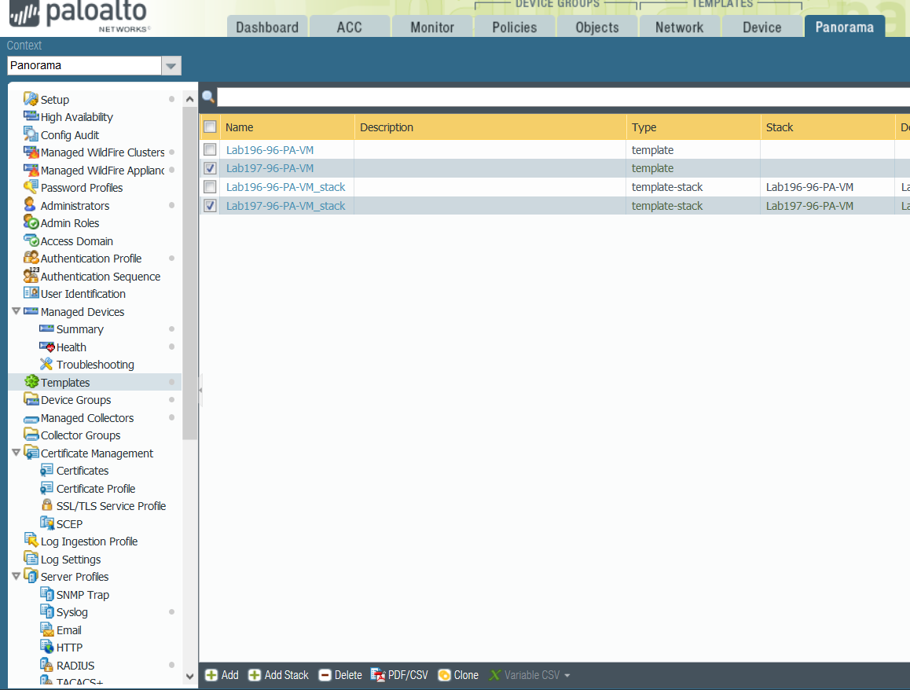Collapse the Managed Devices tree node
This screenshot has height=690, width=910.
coord(17,311)
